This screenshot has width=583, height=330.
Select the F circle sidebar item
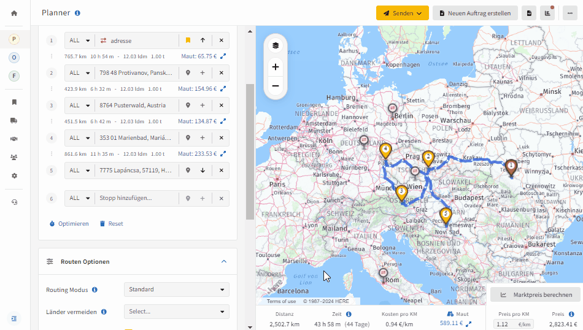[14, 76]
